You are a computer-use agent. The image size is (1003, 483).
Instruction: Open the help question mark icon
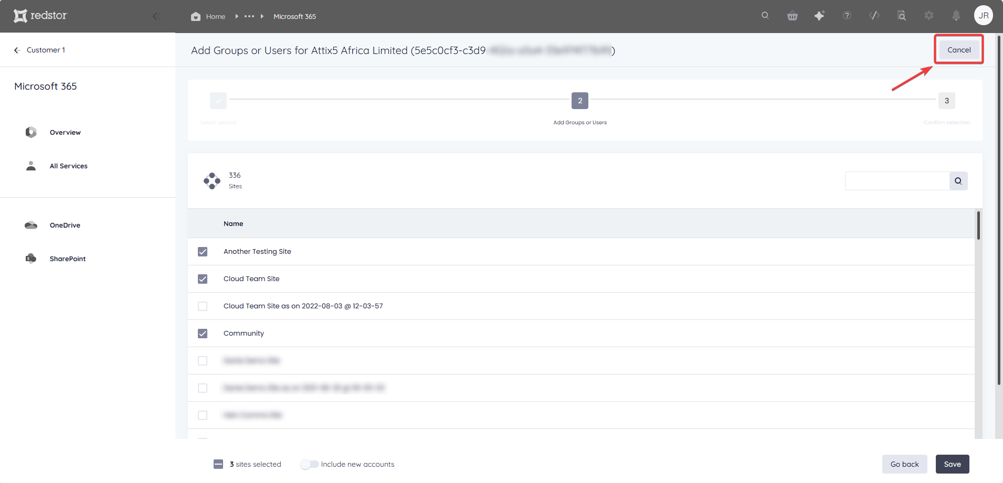(847, 15)
